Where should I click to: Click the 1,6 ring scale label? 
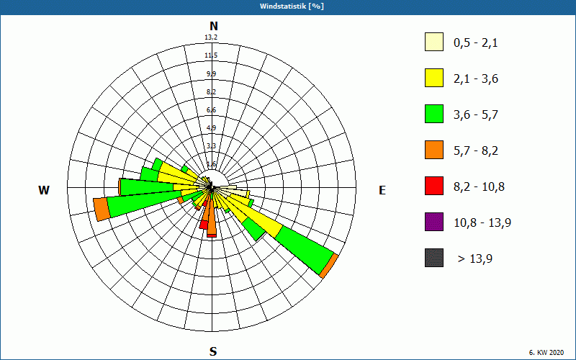pyautogui.click(x=211, y=164)
